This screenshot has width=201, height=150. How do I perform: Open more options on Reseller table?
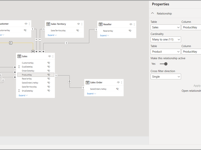pos(134,24)
